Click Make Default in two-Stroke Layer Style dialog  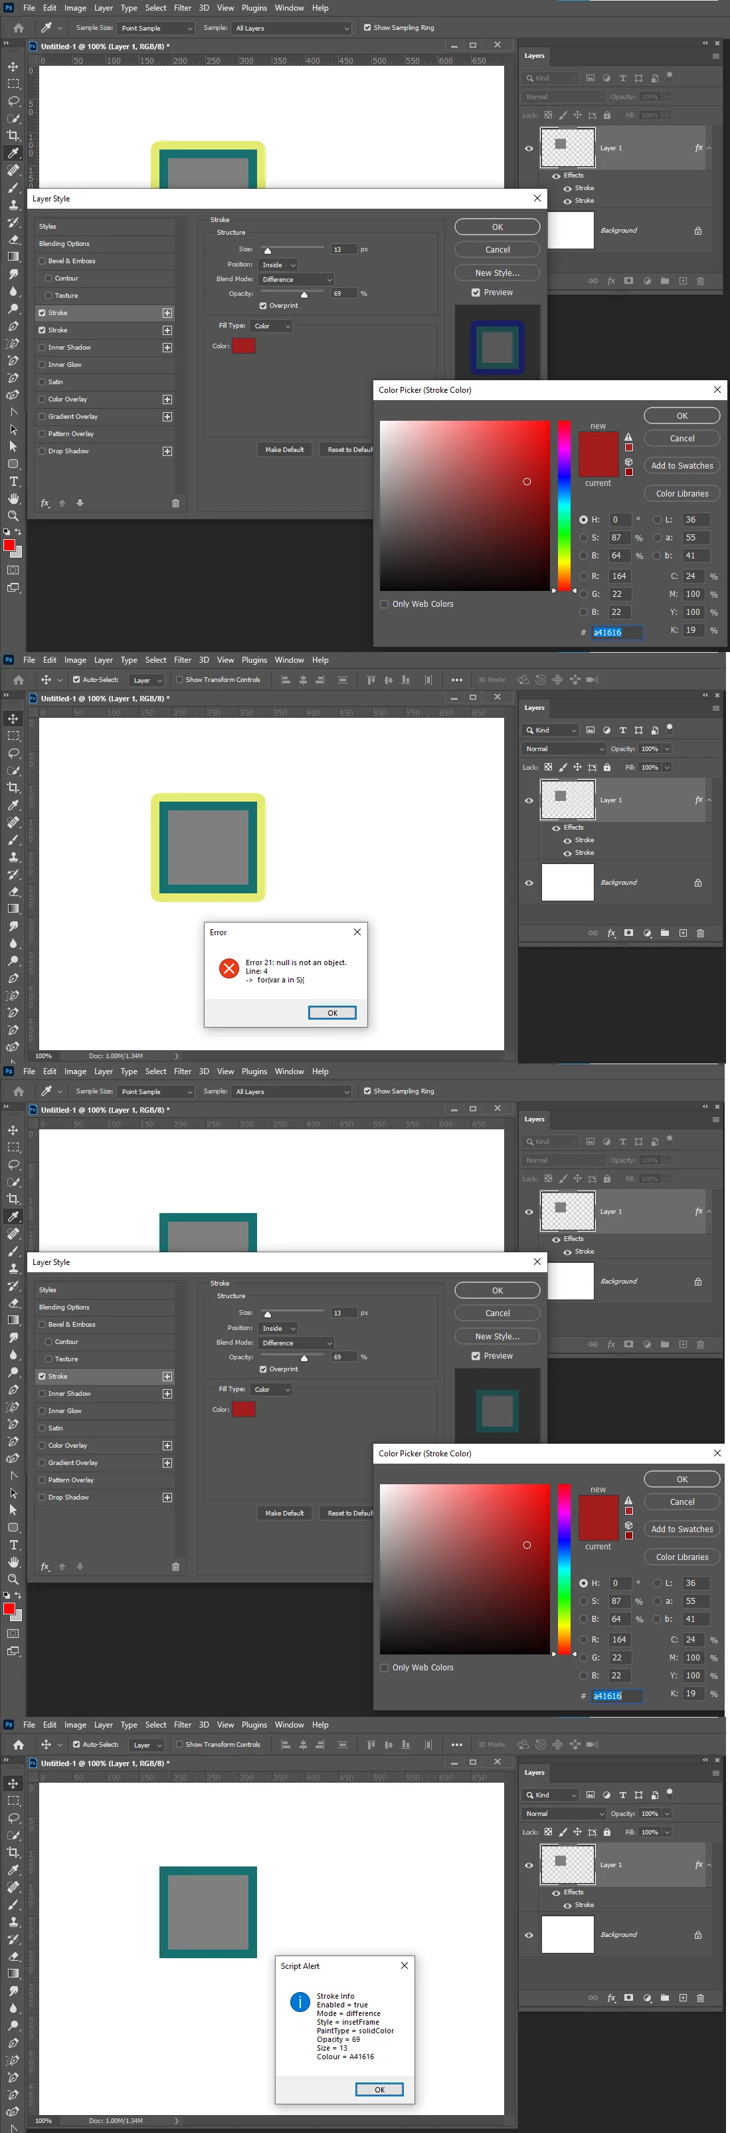(x=284, y=449)
